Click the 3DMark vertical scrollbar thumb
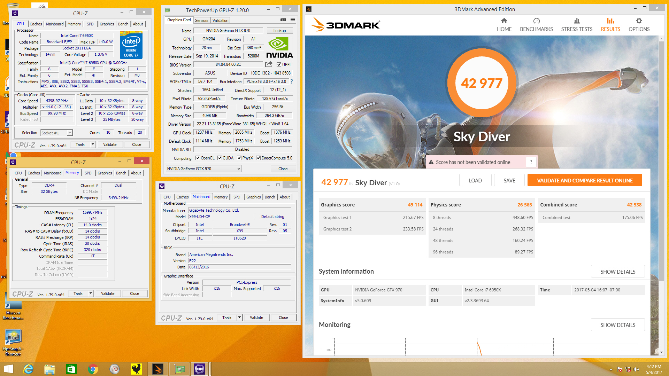 coord(661,161)
